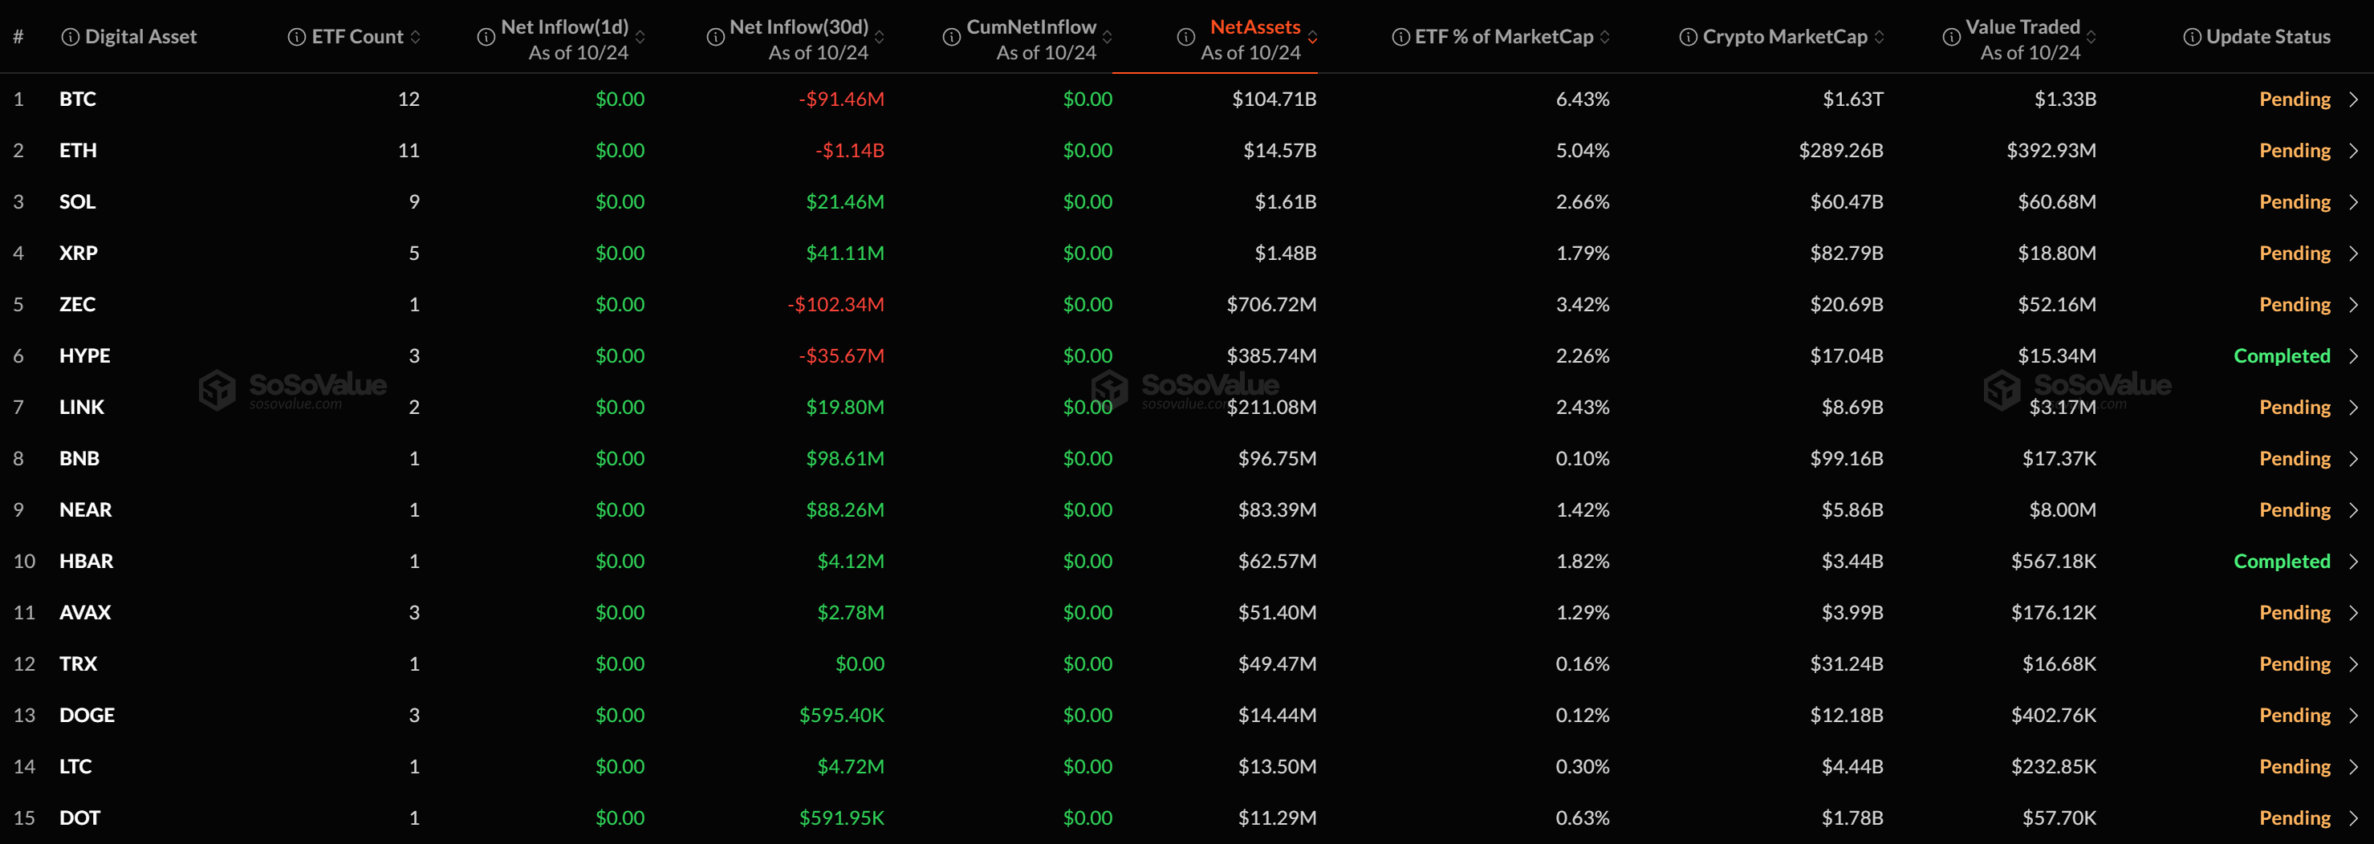
Task: Click info icon beside Net Inflow(30d) header
Action: [x=715, y=37]
